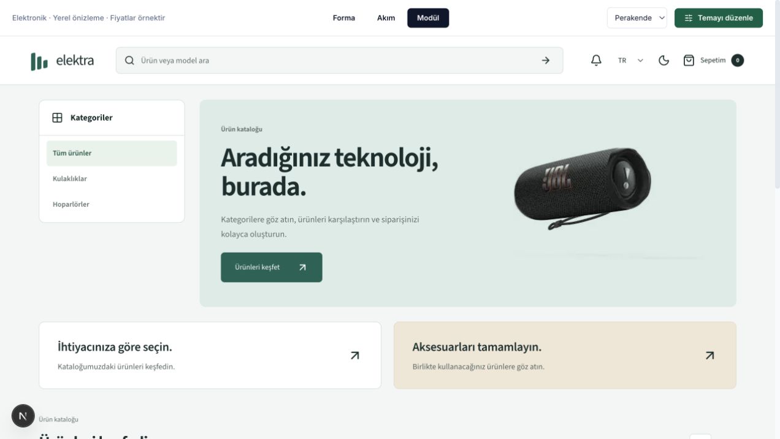Click the Aradığınız teknoloji, burada headline
Viewport: 780px width, 439px height.
pyautogui.click(x=329, y=172)
